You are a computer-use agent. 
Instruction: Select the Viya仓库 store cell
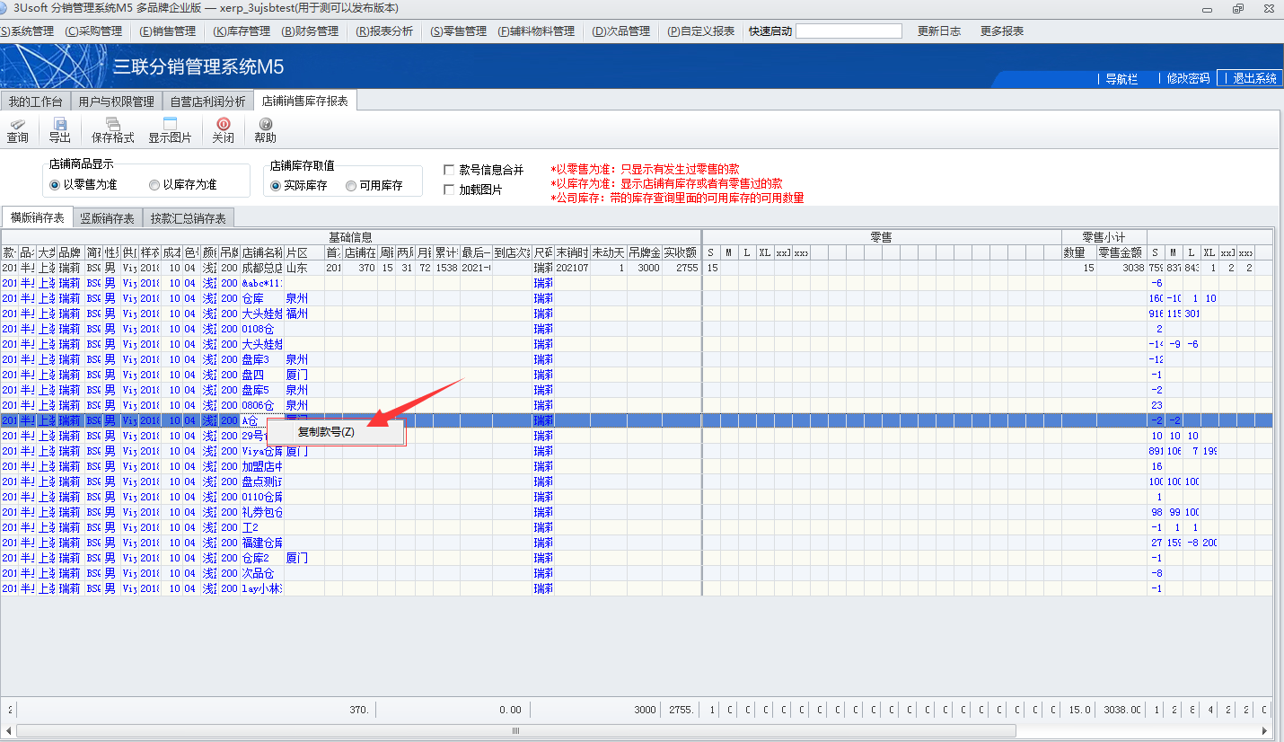(x=262, y=451)
